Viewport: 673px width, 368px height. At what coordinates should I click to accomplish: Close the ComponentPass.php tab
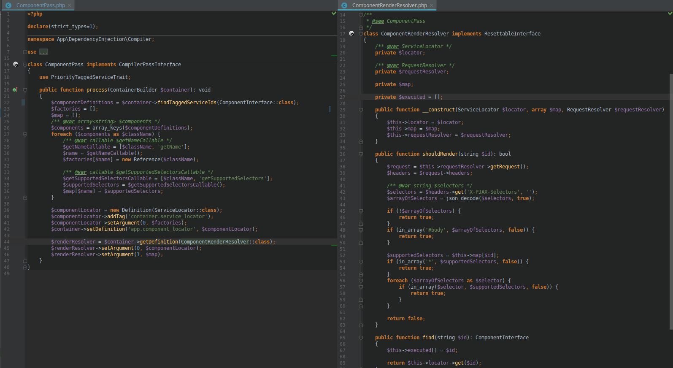(70, 5)
